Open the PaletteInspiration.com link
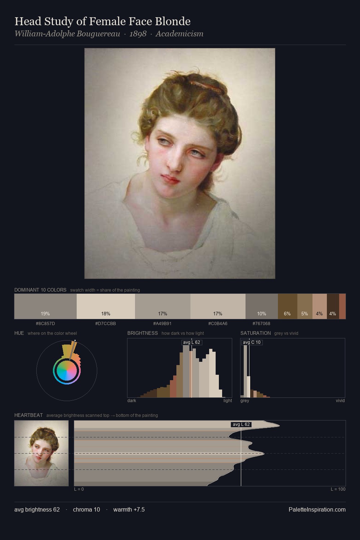 [317, 509]
